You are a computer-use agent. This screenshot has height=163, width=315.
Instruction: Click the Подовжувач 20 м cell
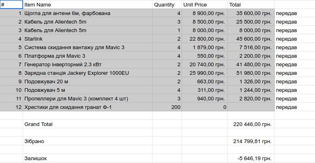tap(87, 82)
